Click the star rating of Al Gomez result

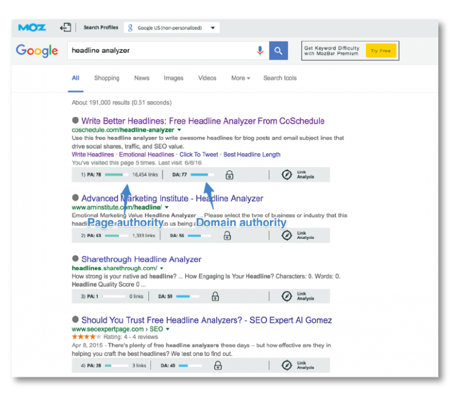click(86, 336)
